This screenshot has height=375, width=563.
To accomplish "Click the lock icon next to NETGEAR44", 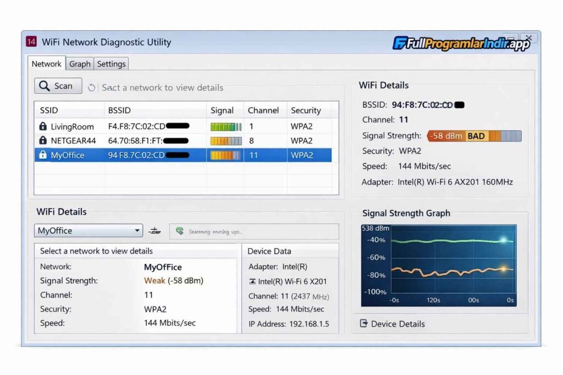I will coord(43,141).
